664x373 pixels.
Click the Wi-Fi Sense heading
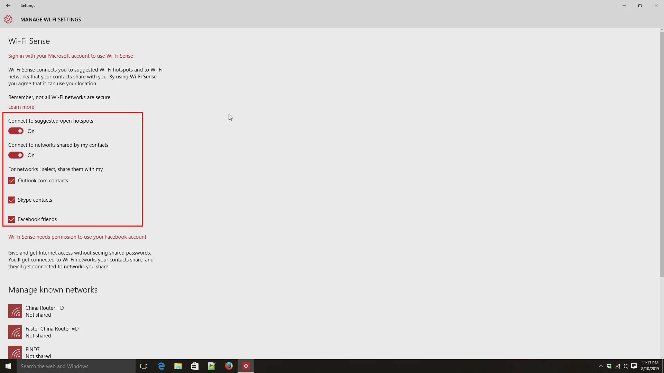click(29, 41)
